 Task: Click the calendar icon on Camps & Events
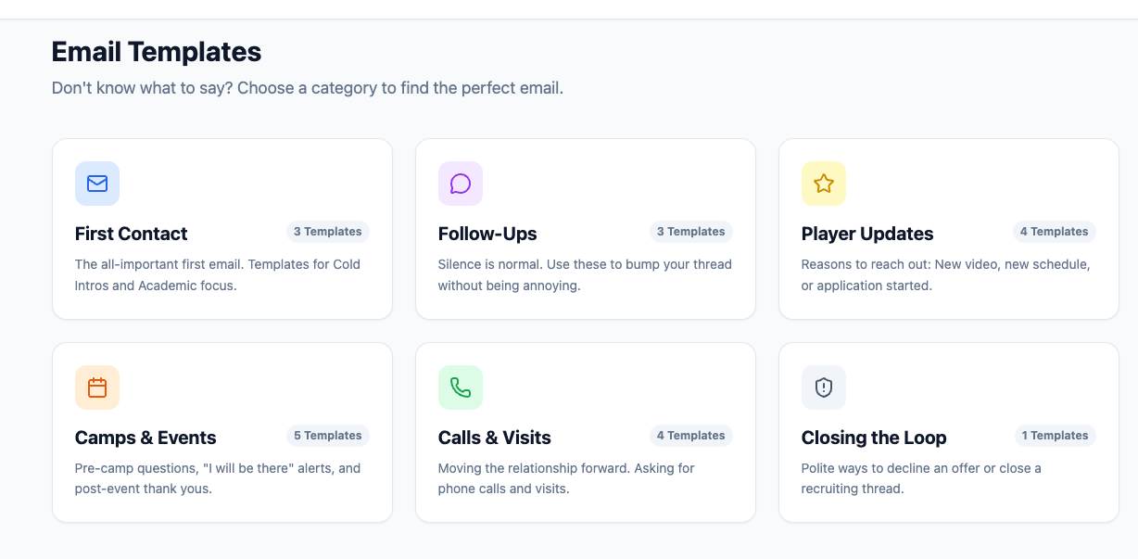point(97,387)
